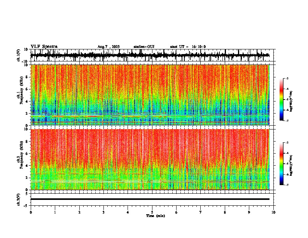308x238 pixels.
Task: Click the "Time (min)" axis label
Action: tap(156, 216)
